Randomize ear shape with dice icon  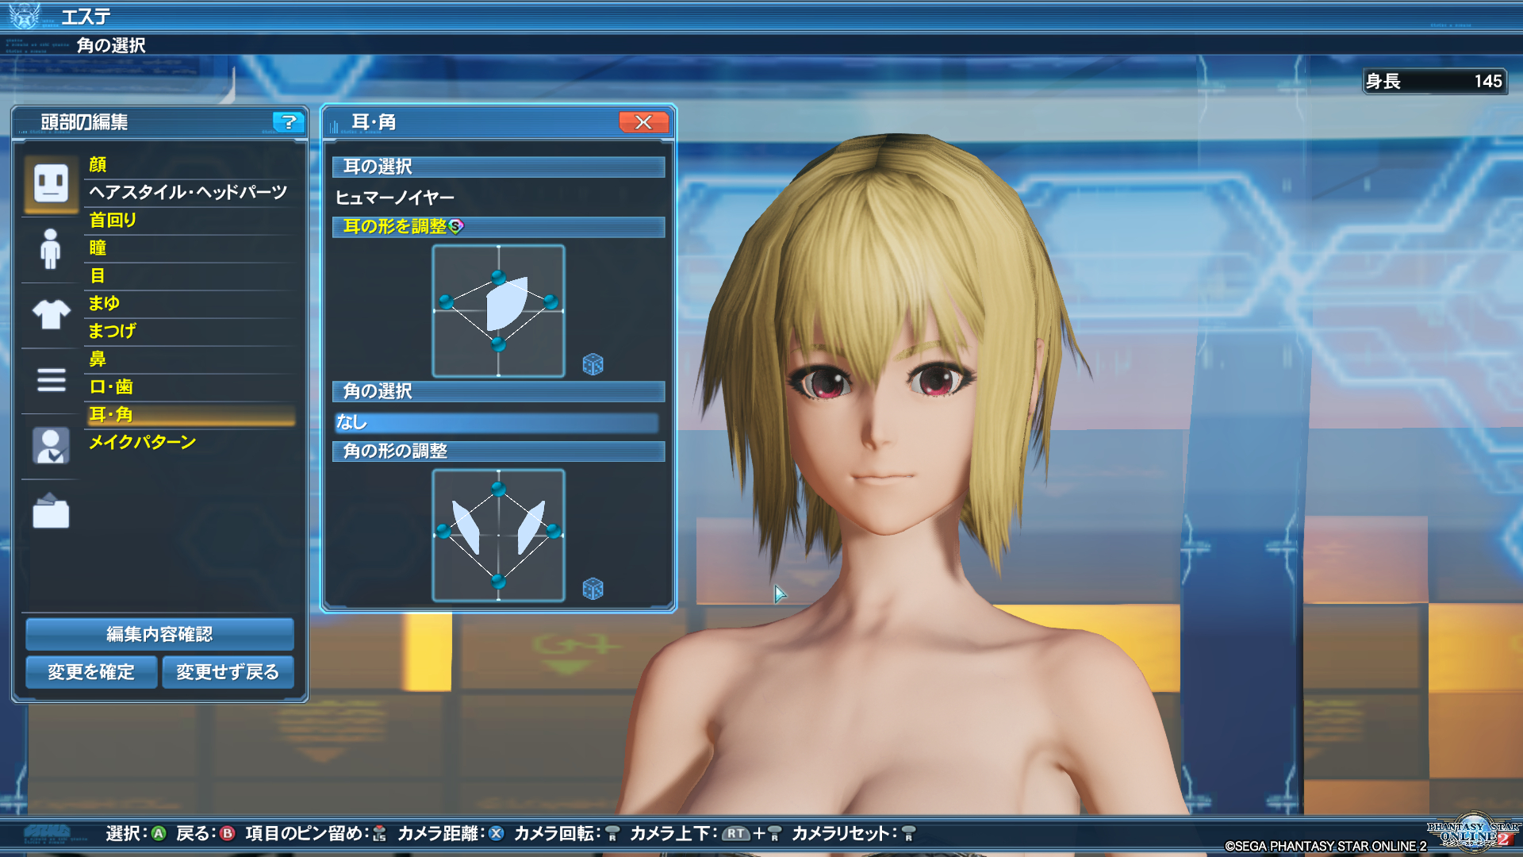593,364
